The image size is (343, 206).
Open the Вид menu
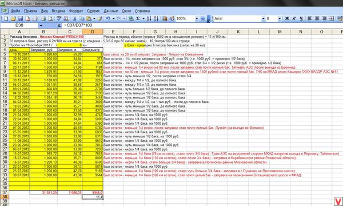coord(45,11)
